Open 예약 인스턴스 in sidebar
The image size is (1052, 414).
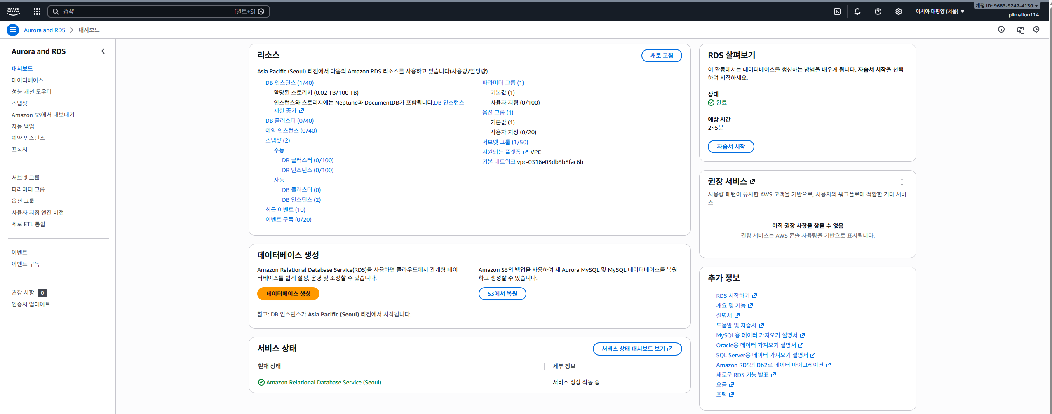click(28, 138)
